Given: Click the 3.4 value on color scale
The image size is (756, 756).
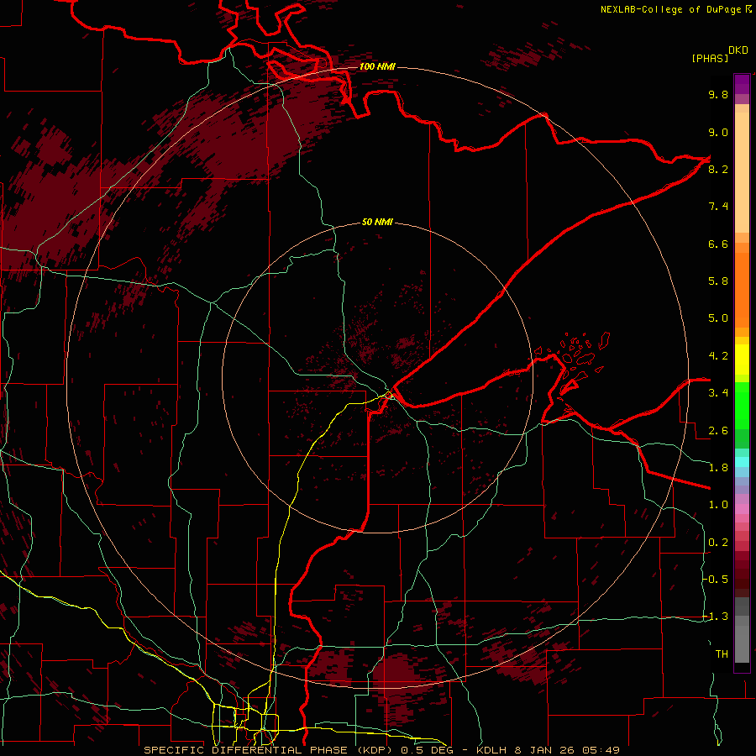Looking at the screenshot, I should [x=718, y=393].
